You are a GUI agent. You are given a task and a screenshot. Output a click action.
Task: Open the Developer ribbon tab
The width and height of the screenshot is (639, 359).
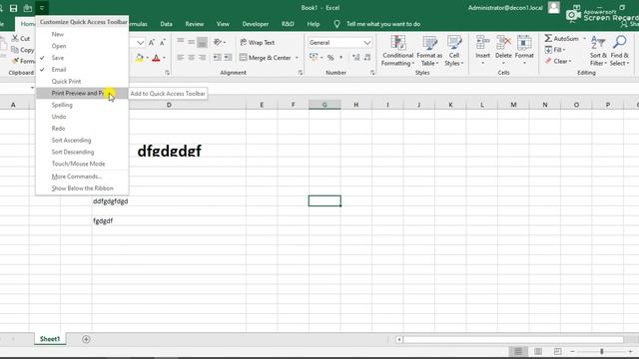click(256, 24)
